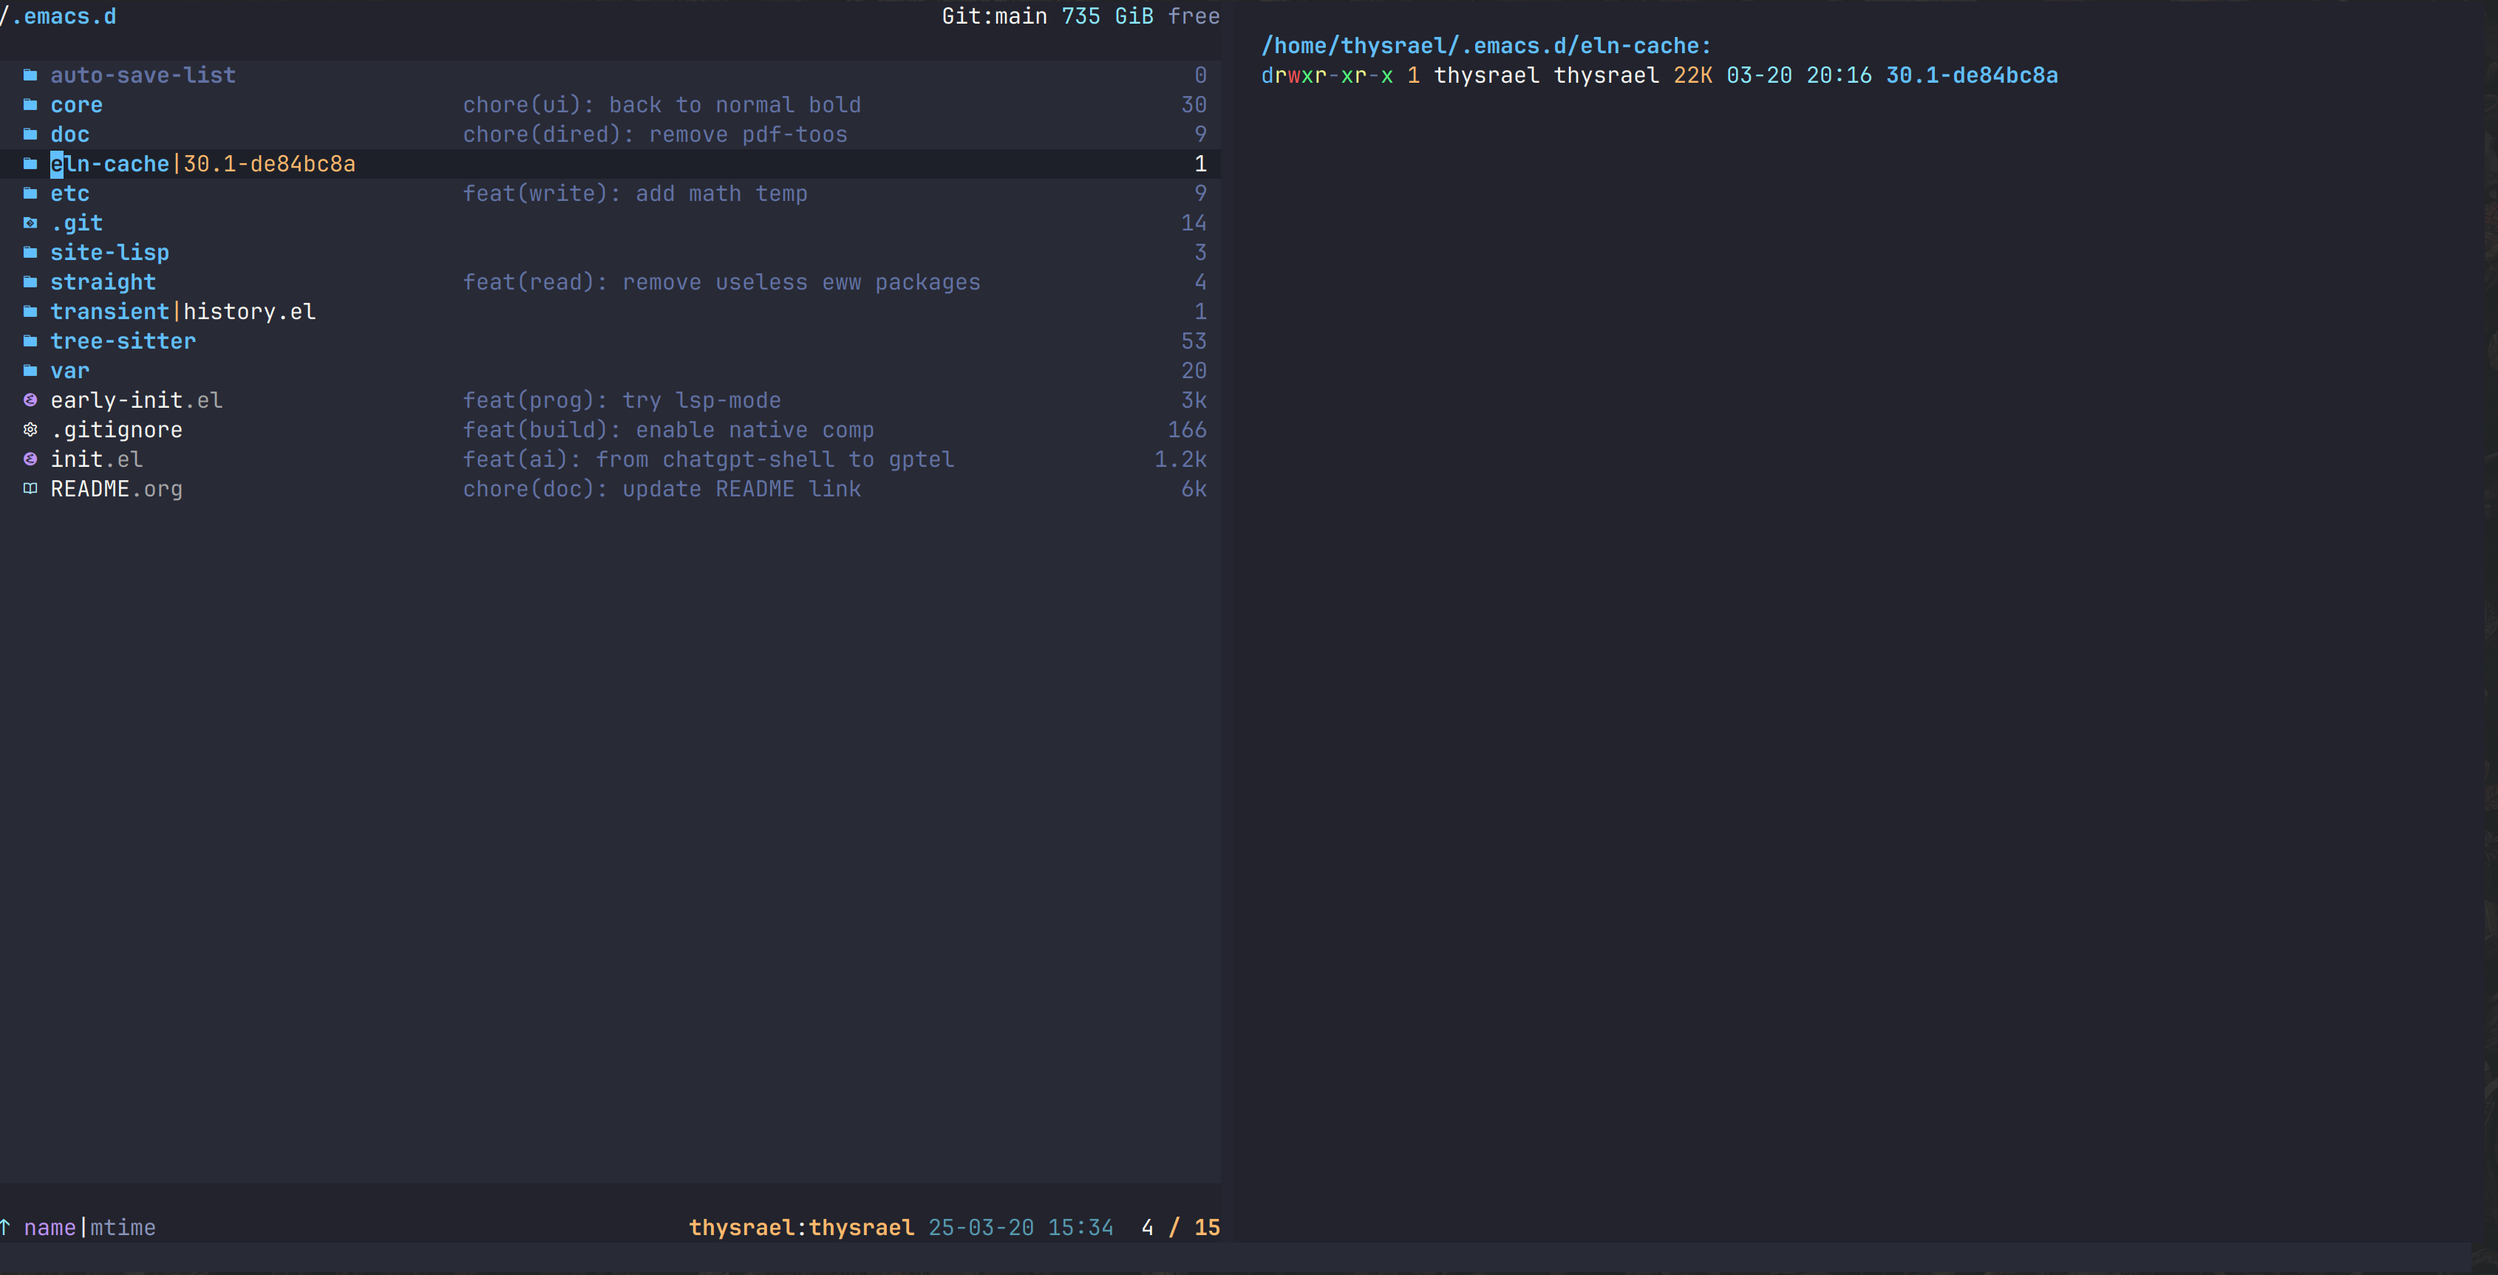
Task: Click the git folder icon beside .git
Action: (x=30, y=223)
